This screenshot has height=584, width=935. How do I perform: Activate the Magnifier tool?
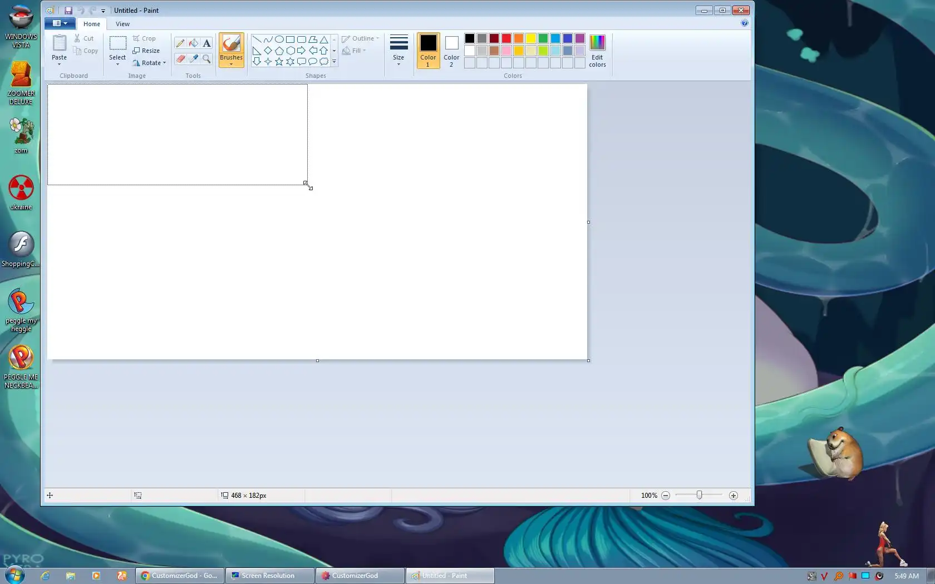[x=206, y=58]
